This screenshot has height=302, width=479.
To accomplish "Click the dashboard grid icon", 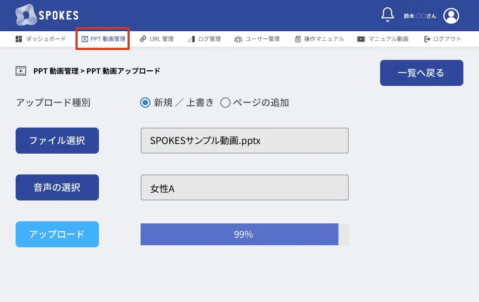I will 19,39.
